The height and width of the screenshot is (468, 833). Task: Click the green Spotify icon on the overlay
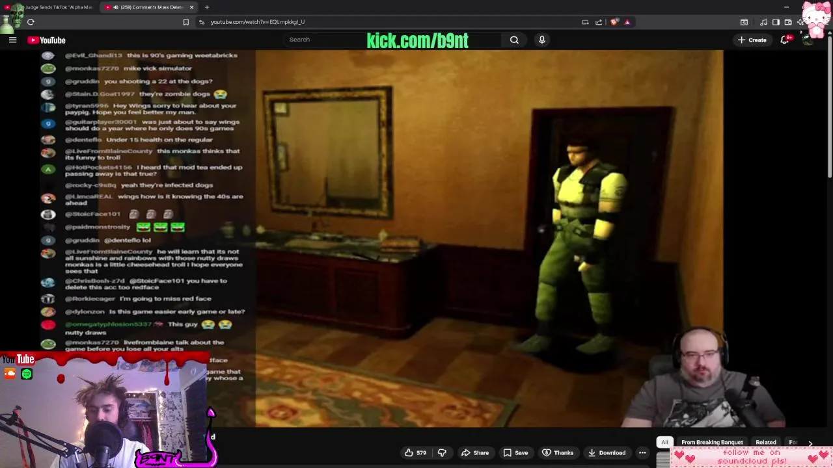[27, 374]
